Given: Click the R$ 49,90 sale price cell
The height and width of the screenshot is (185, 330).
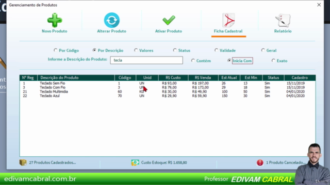Looking at the screenshot, I should [x=200, y=91].
